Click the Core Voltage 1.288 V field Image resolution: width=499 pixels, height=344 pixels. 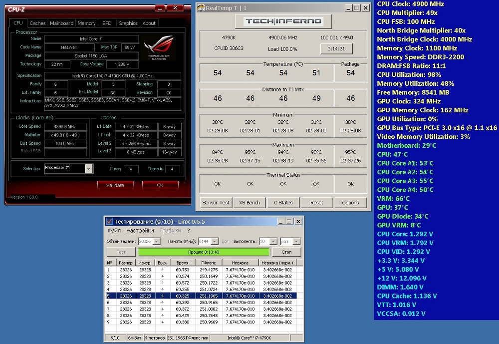(122, 64)
